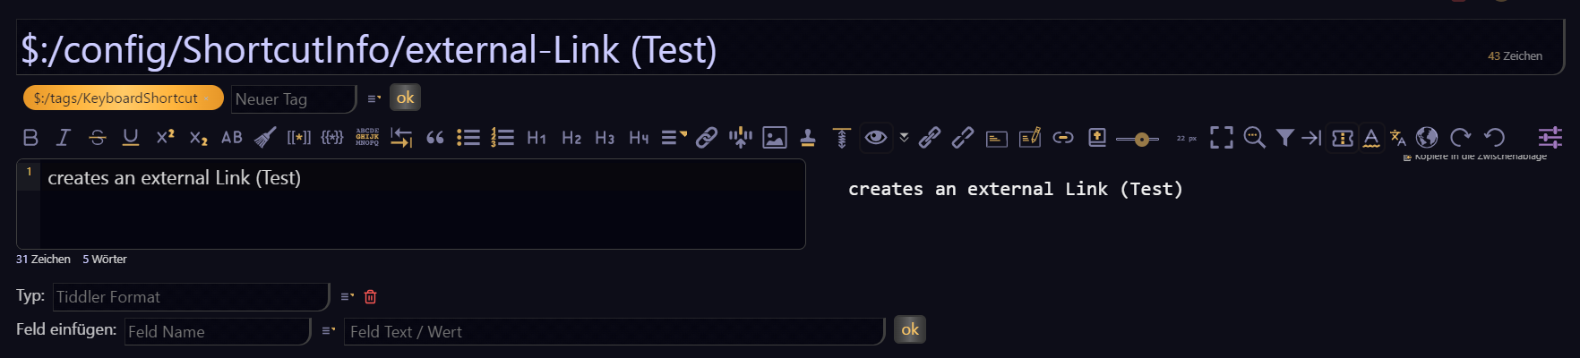Click the broom cleanup icon
Screen dimensions: 1580x358
tap(265, 138)
